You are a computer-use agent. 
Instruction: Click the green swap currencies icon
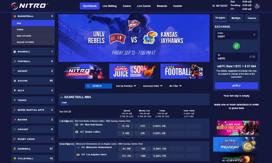236,46
